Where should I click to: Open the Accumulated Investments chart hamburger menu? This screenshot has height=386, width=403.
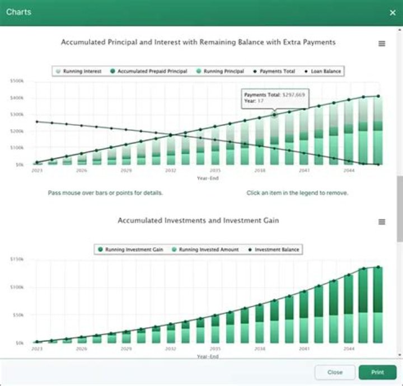(382, 222)
